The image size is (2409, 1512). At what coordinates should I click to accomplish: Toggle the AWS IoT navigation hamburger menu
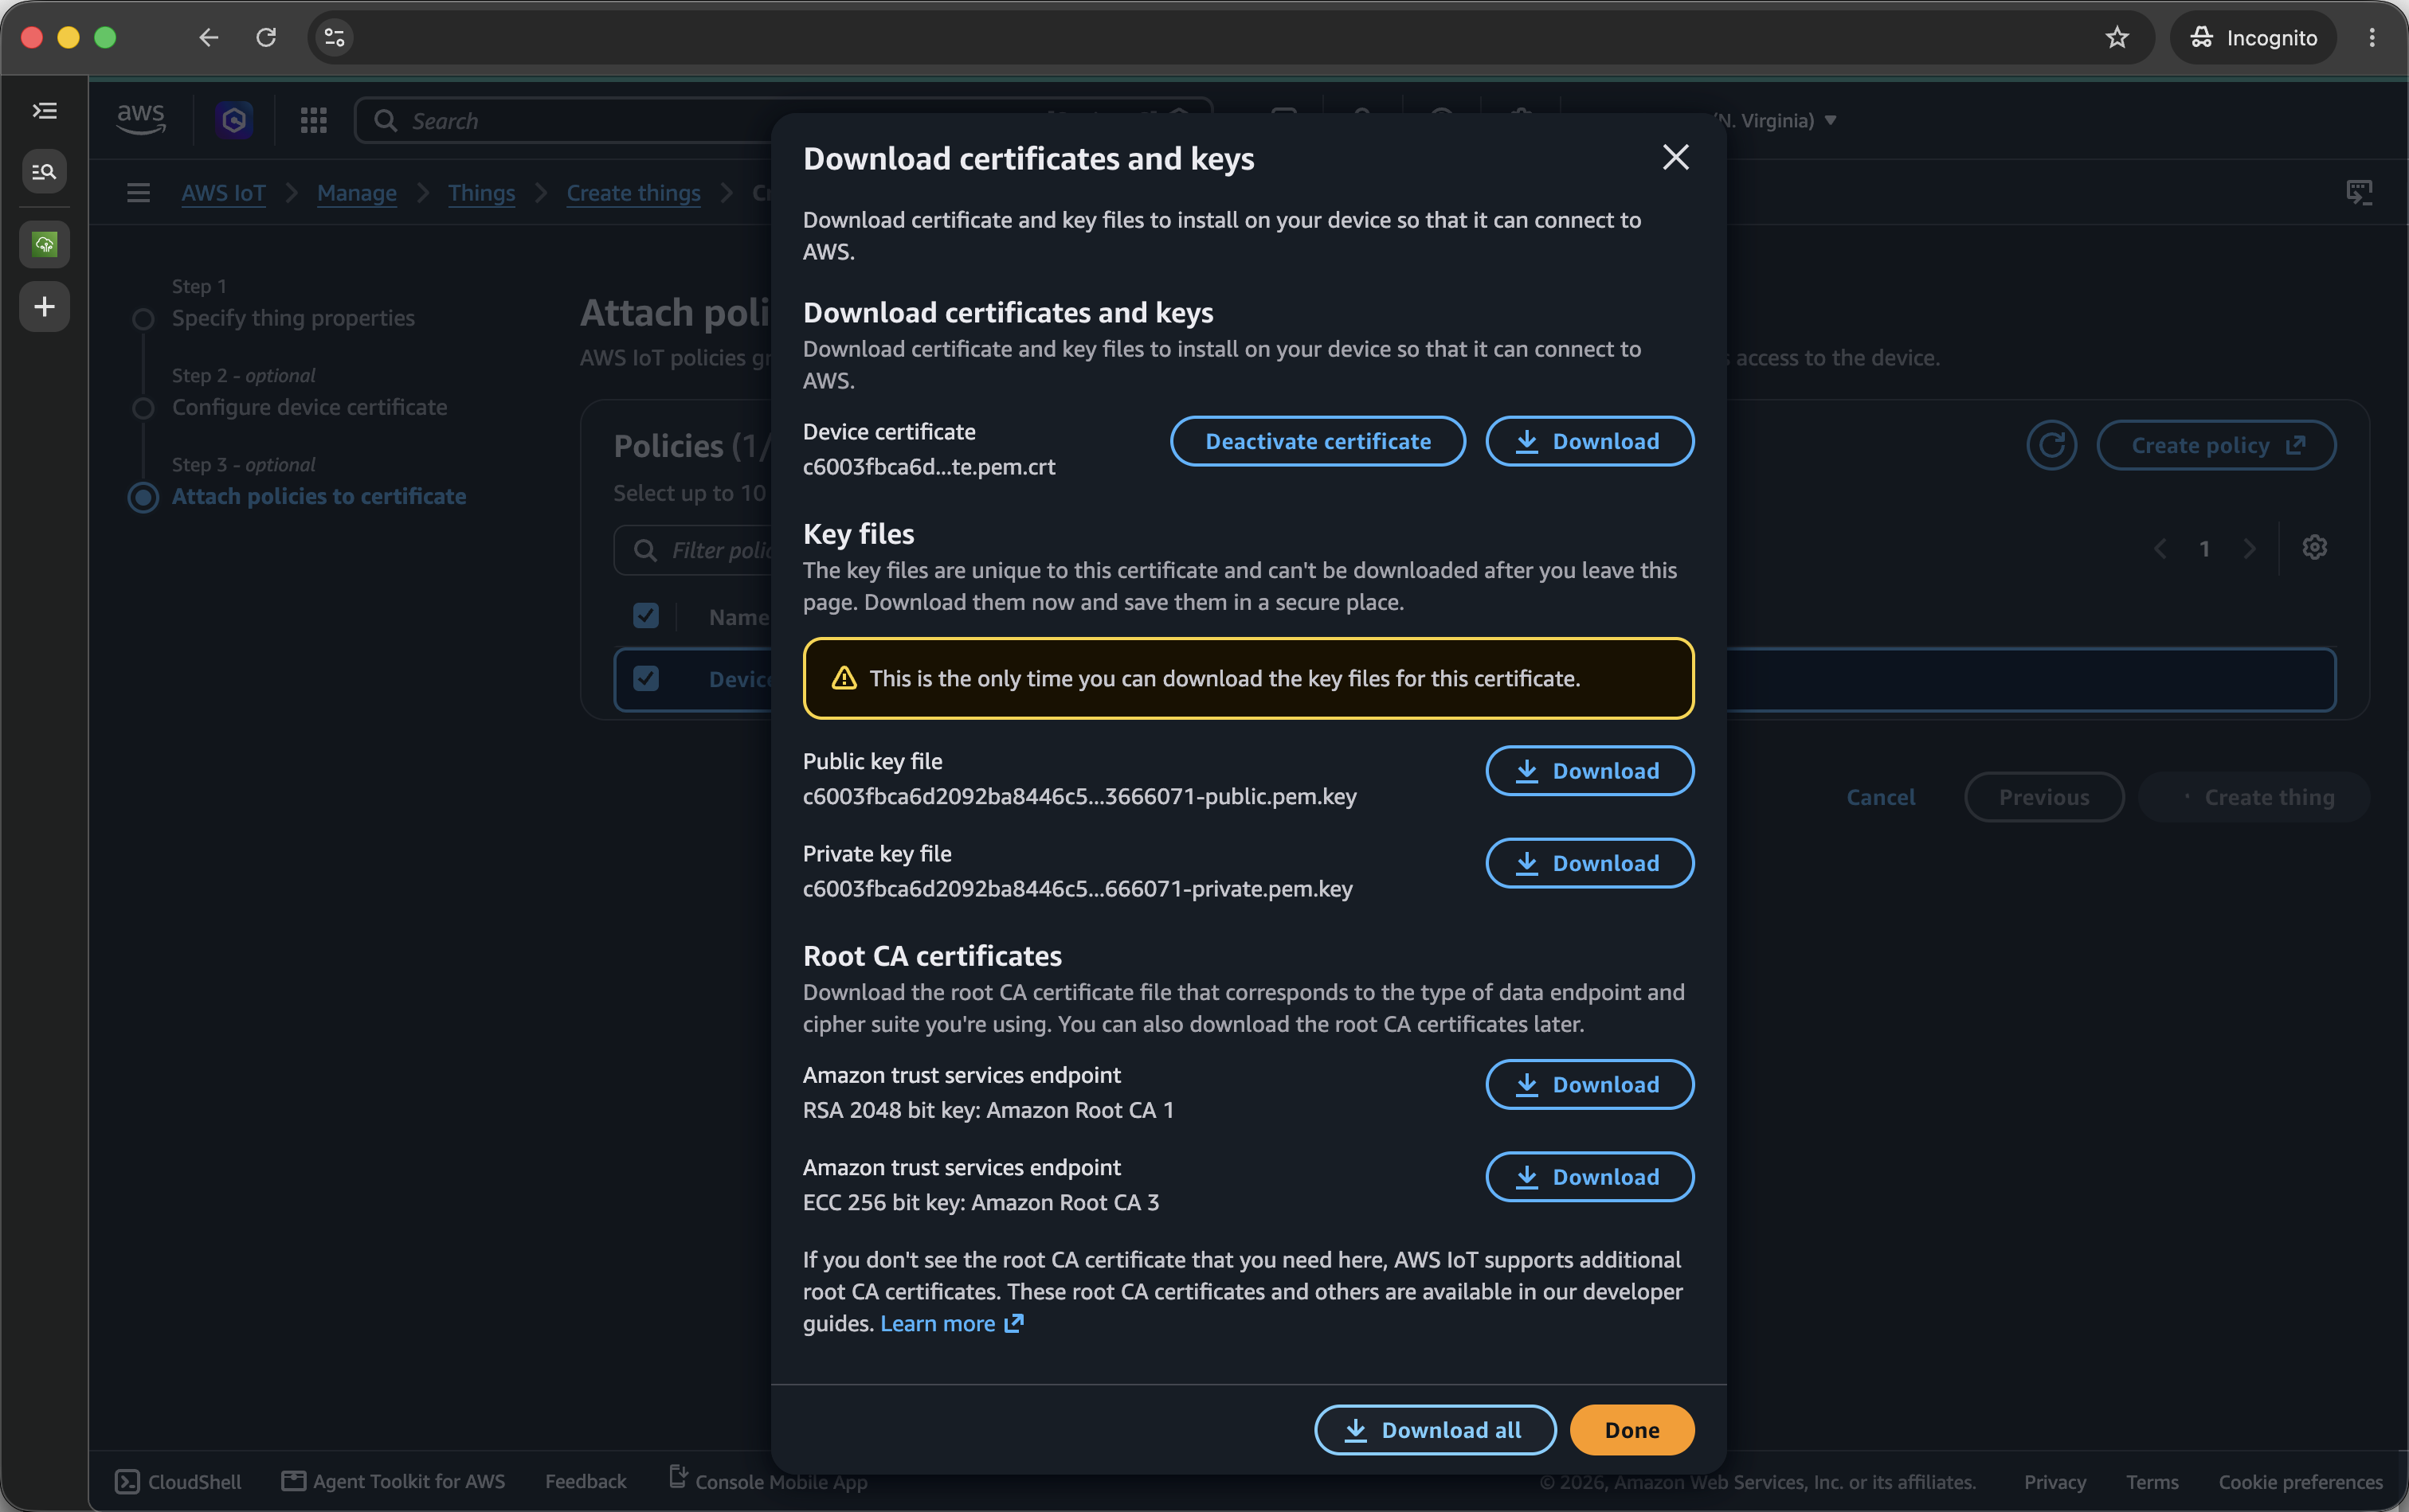[138, 192]
